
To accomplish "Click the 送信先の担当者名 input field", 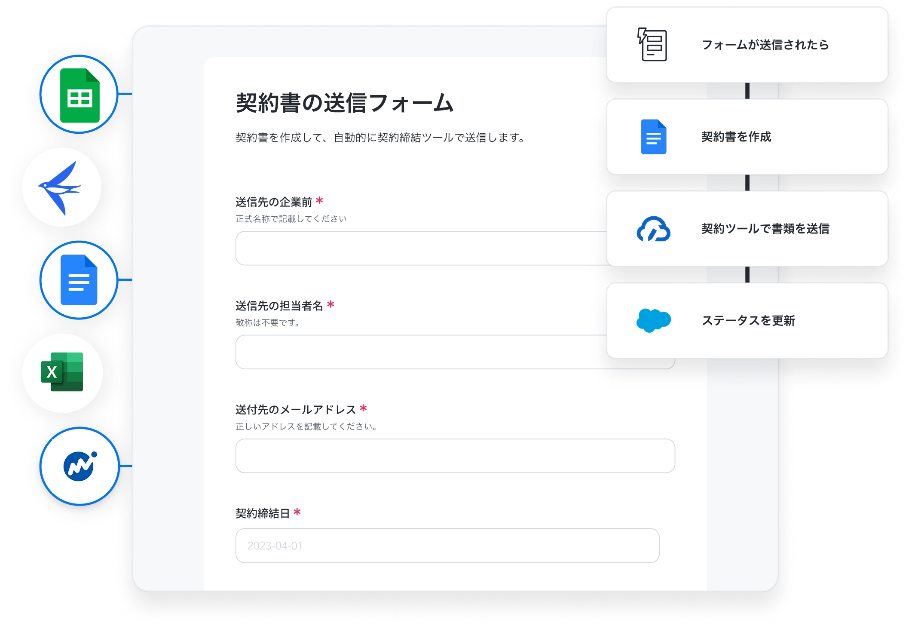I will click(x=421, y=352).
